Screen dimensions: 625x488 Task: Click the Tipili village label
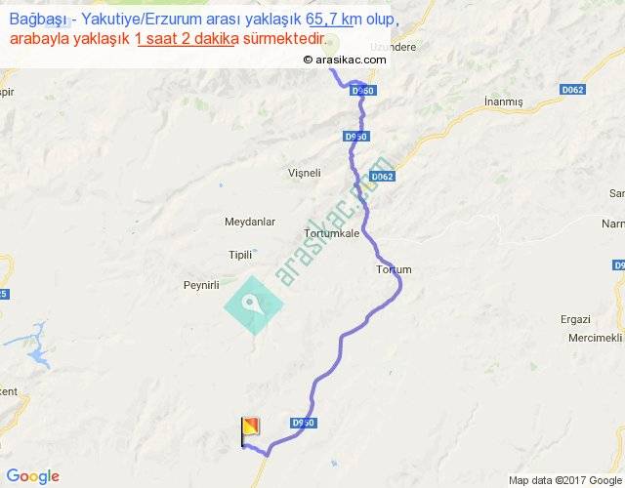[240, 255]
